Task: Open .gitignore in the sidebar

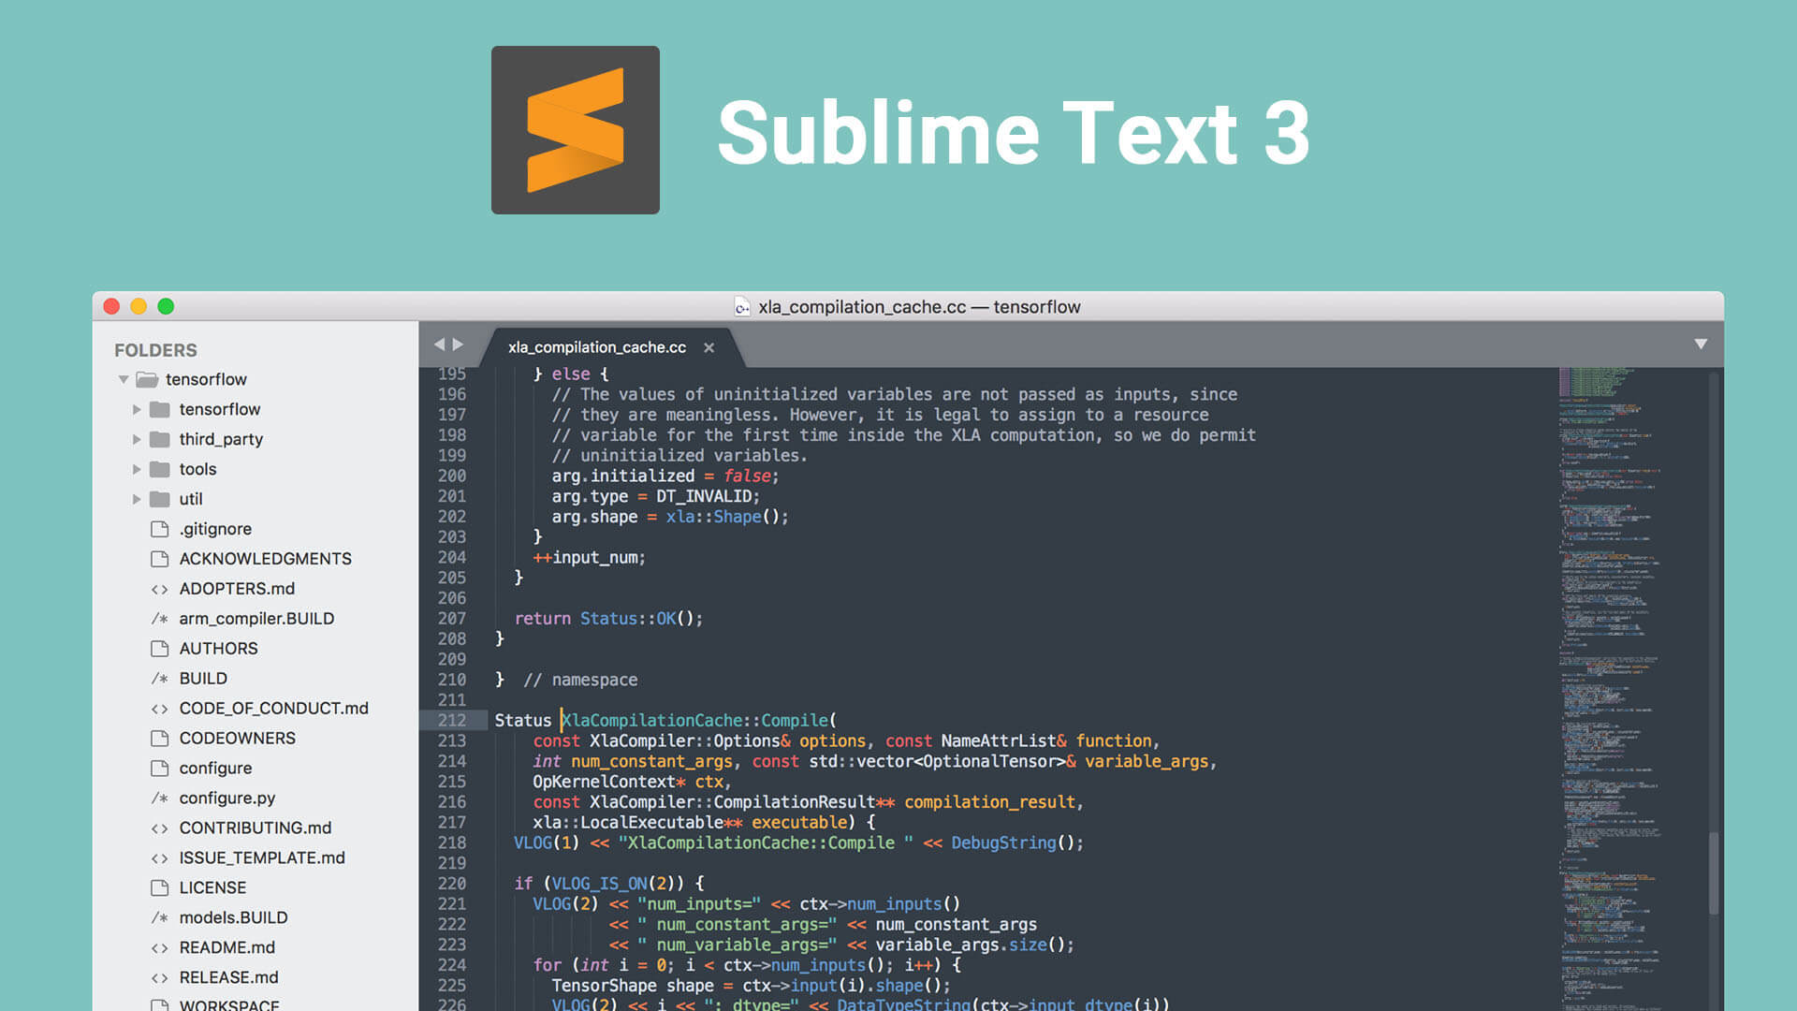Action: [215, 529]
